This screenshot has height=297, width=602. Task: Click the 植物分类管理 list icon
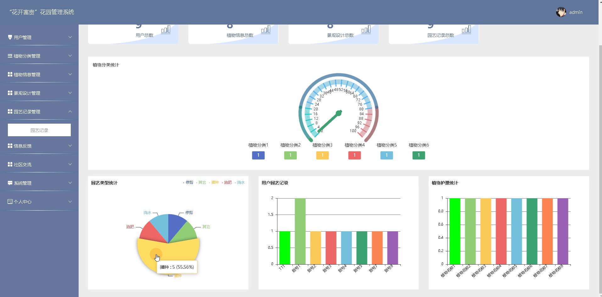pyautogui.click(x=10, y=56)
